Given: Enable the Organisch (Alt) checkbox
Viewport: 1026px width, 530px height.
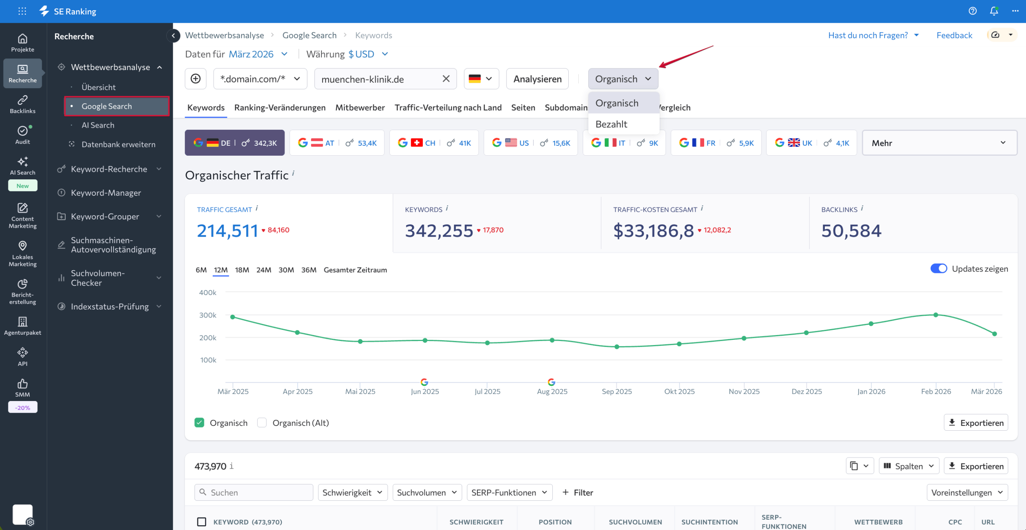Looking at the screenshot, I should click(262, 423).
